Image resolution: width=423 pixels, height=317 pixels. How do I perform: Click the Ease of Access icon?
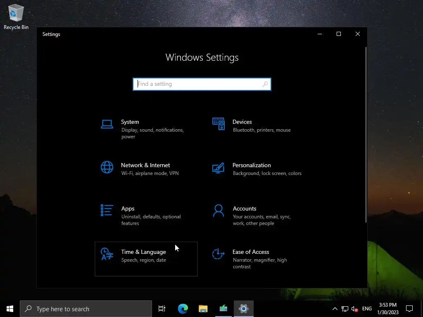[x=218, y=254]
